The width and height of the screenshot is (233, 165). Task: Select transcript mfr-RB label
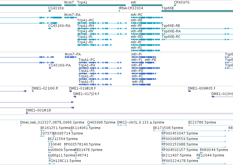pyautogui.click(x=137, y=31)
